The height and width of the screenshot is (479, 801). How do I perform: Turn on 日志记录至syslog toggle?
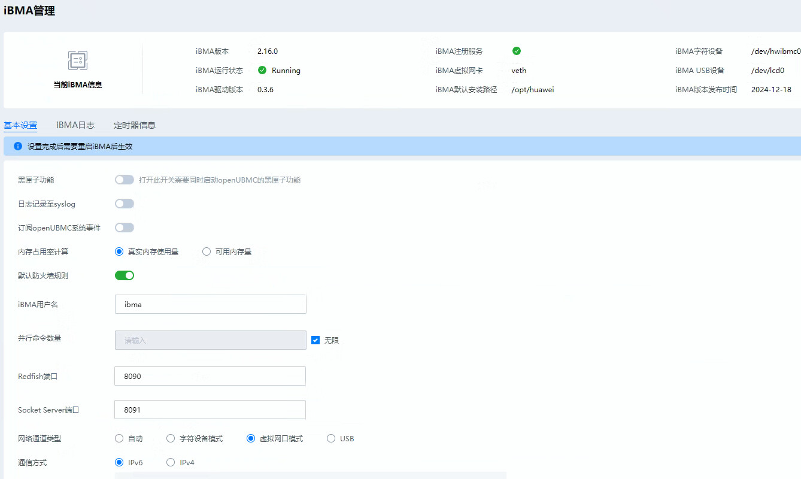click(125, 204)
